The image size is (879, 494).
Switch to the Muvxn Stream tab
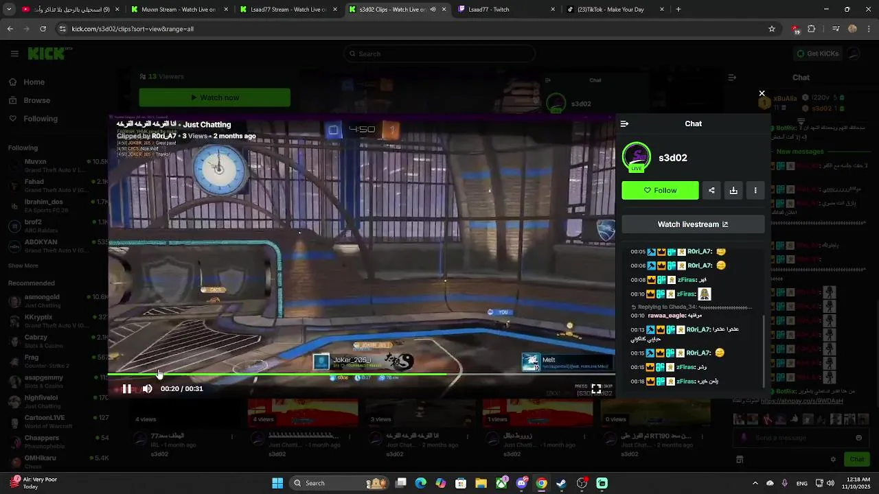click(179, 10)
